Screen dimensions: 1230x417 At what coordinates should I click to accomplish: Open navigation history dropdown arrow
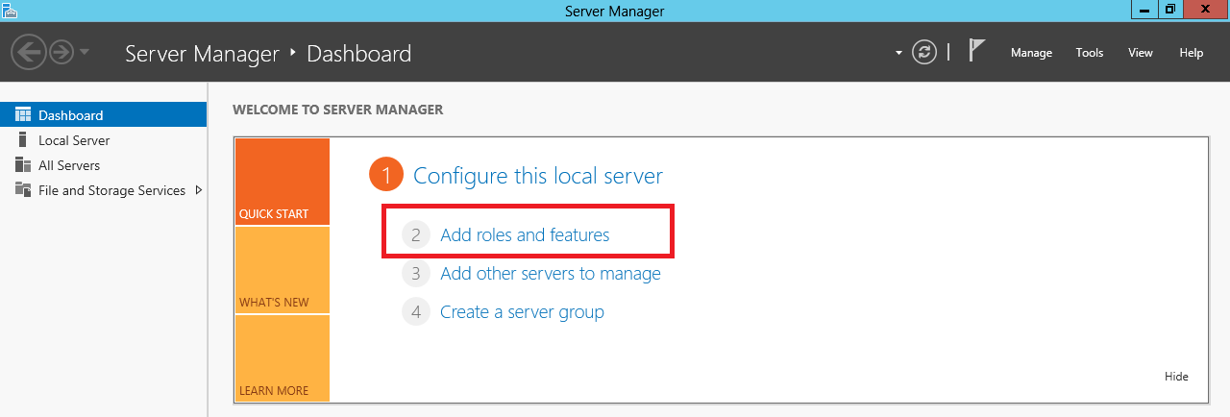click(85, 52)
